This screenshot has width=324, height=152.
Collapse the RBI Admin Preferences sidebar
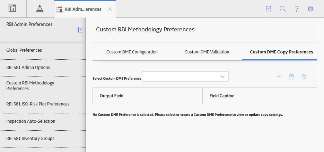click(80, 30)
